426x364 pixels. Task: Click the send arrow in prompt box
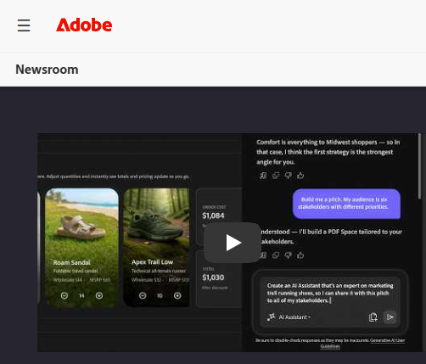point(390,317)
